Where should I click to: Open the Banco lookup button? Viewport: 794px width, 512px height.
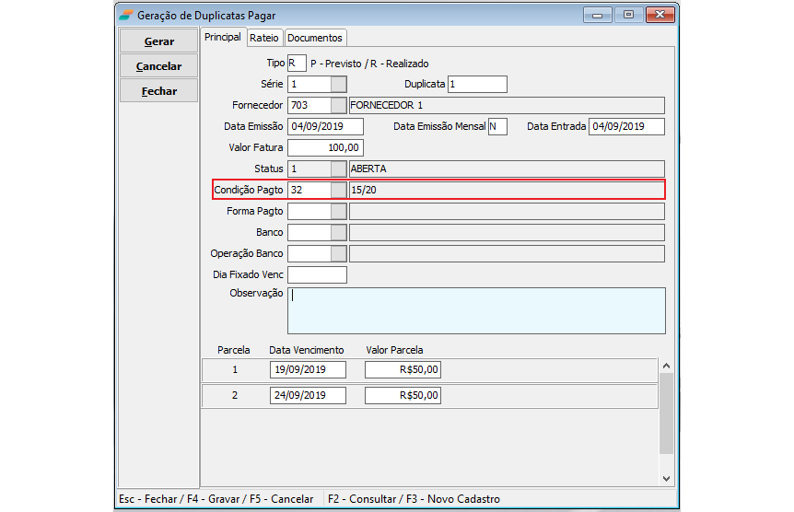coord(339,232)
